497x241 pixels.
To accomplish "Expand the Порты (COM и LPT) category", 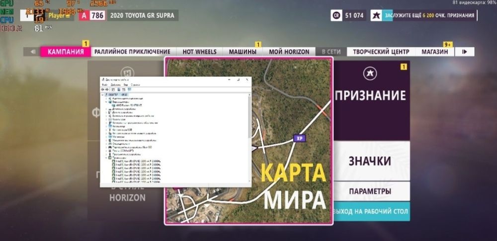I will [x=106, y=151].
